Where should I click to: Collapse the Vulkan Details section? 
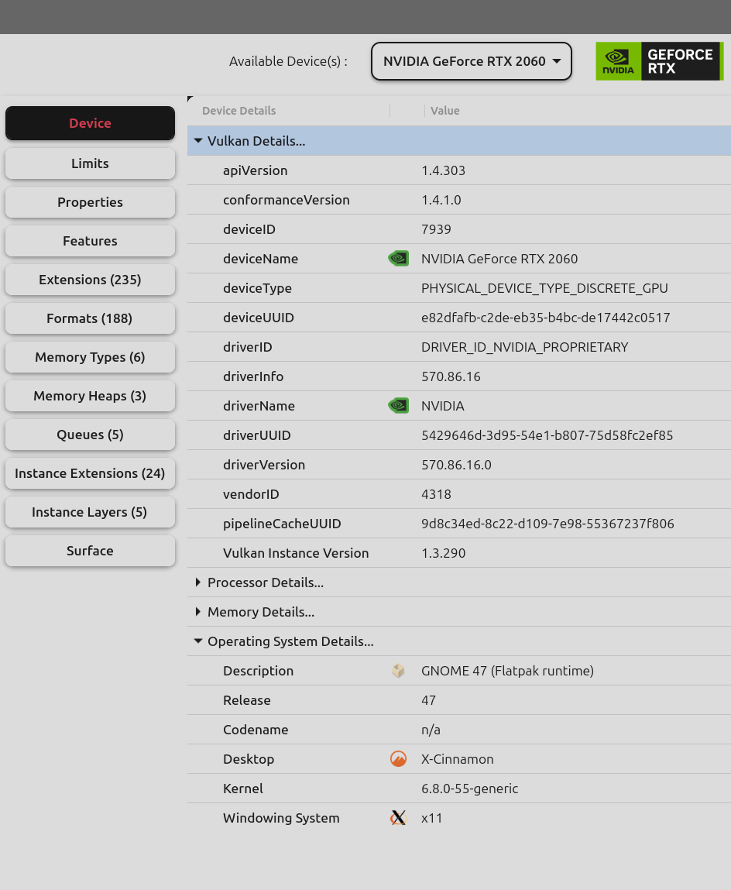[x=198, y=141]
